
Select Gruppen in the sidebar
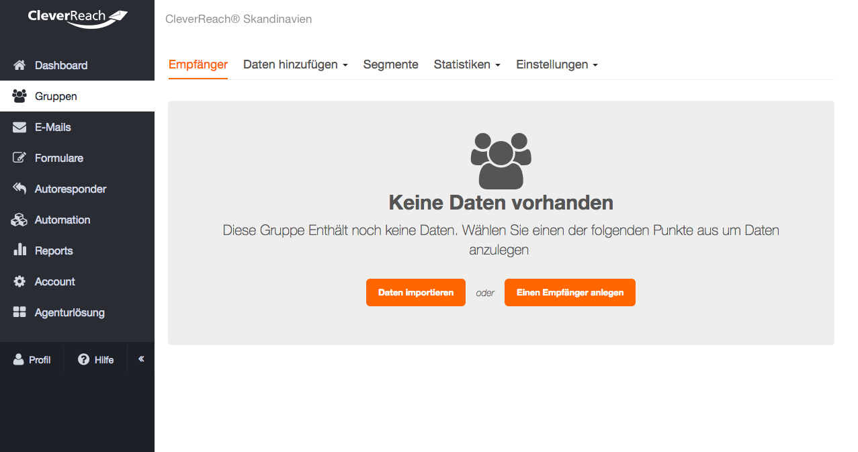tap(77, 96)
